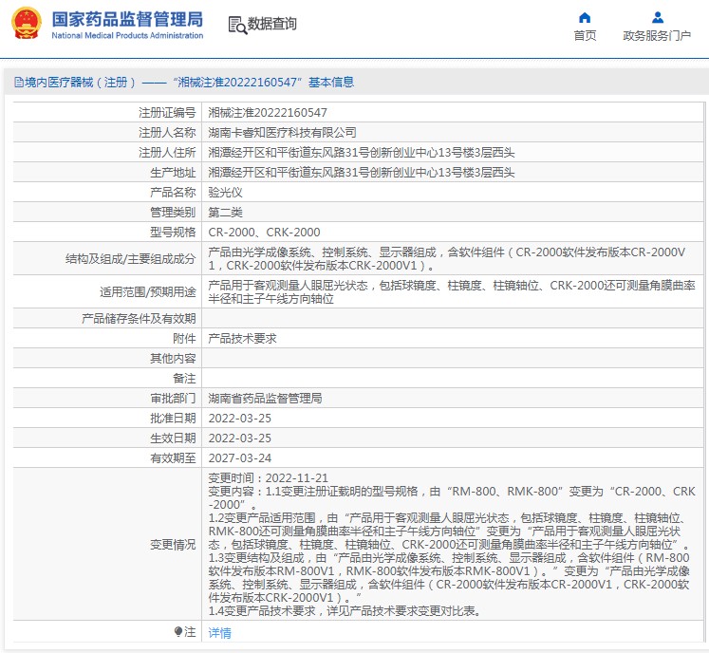Click 备注 row label
Image resolution: width=709 pixels, height=653 pixels.
click(184, 378)
